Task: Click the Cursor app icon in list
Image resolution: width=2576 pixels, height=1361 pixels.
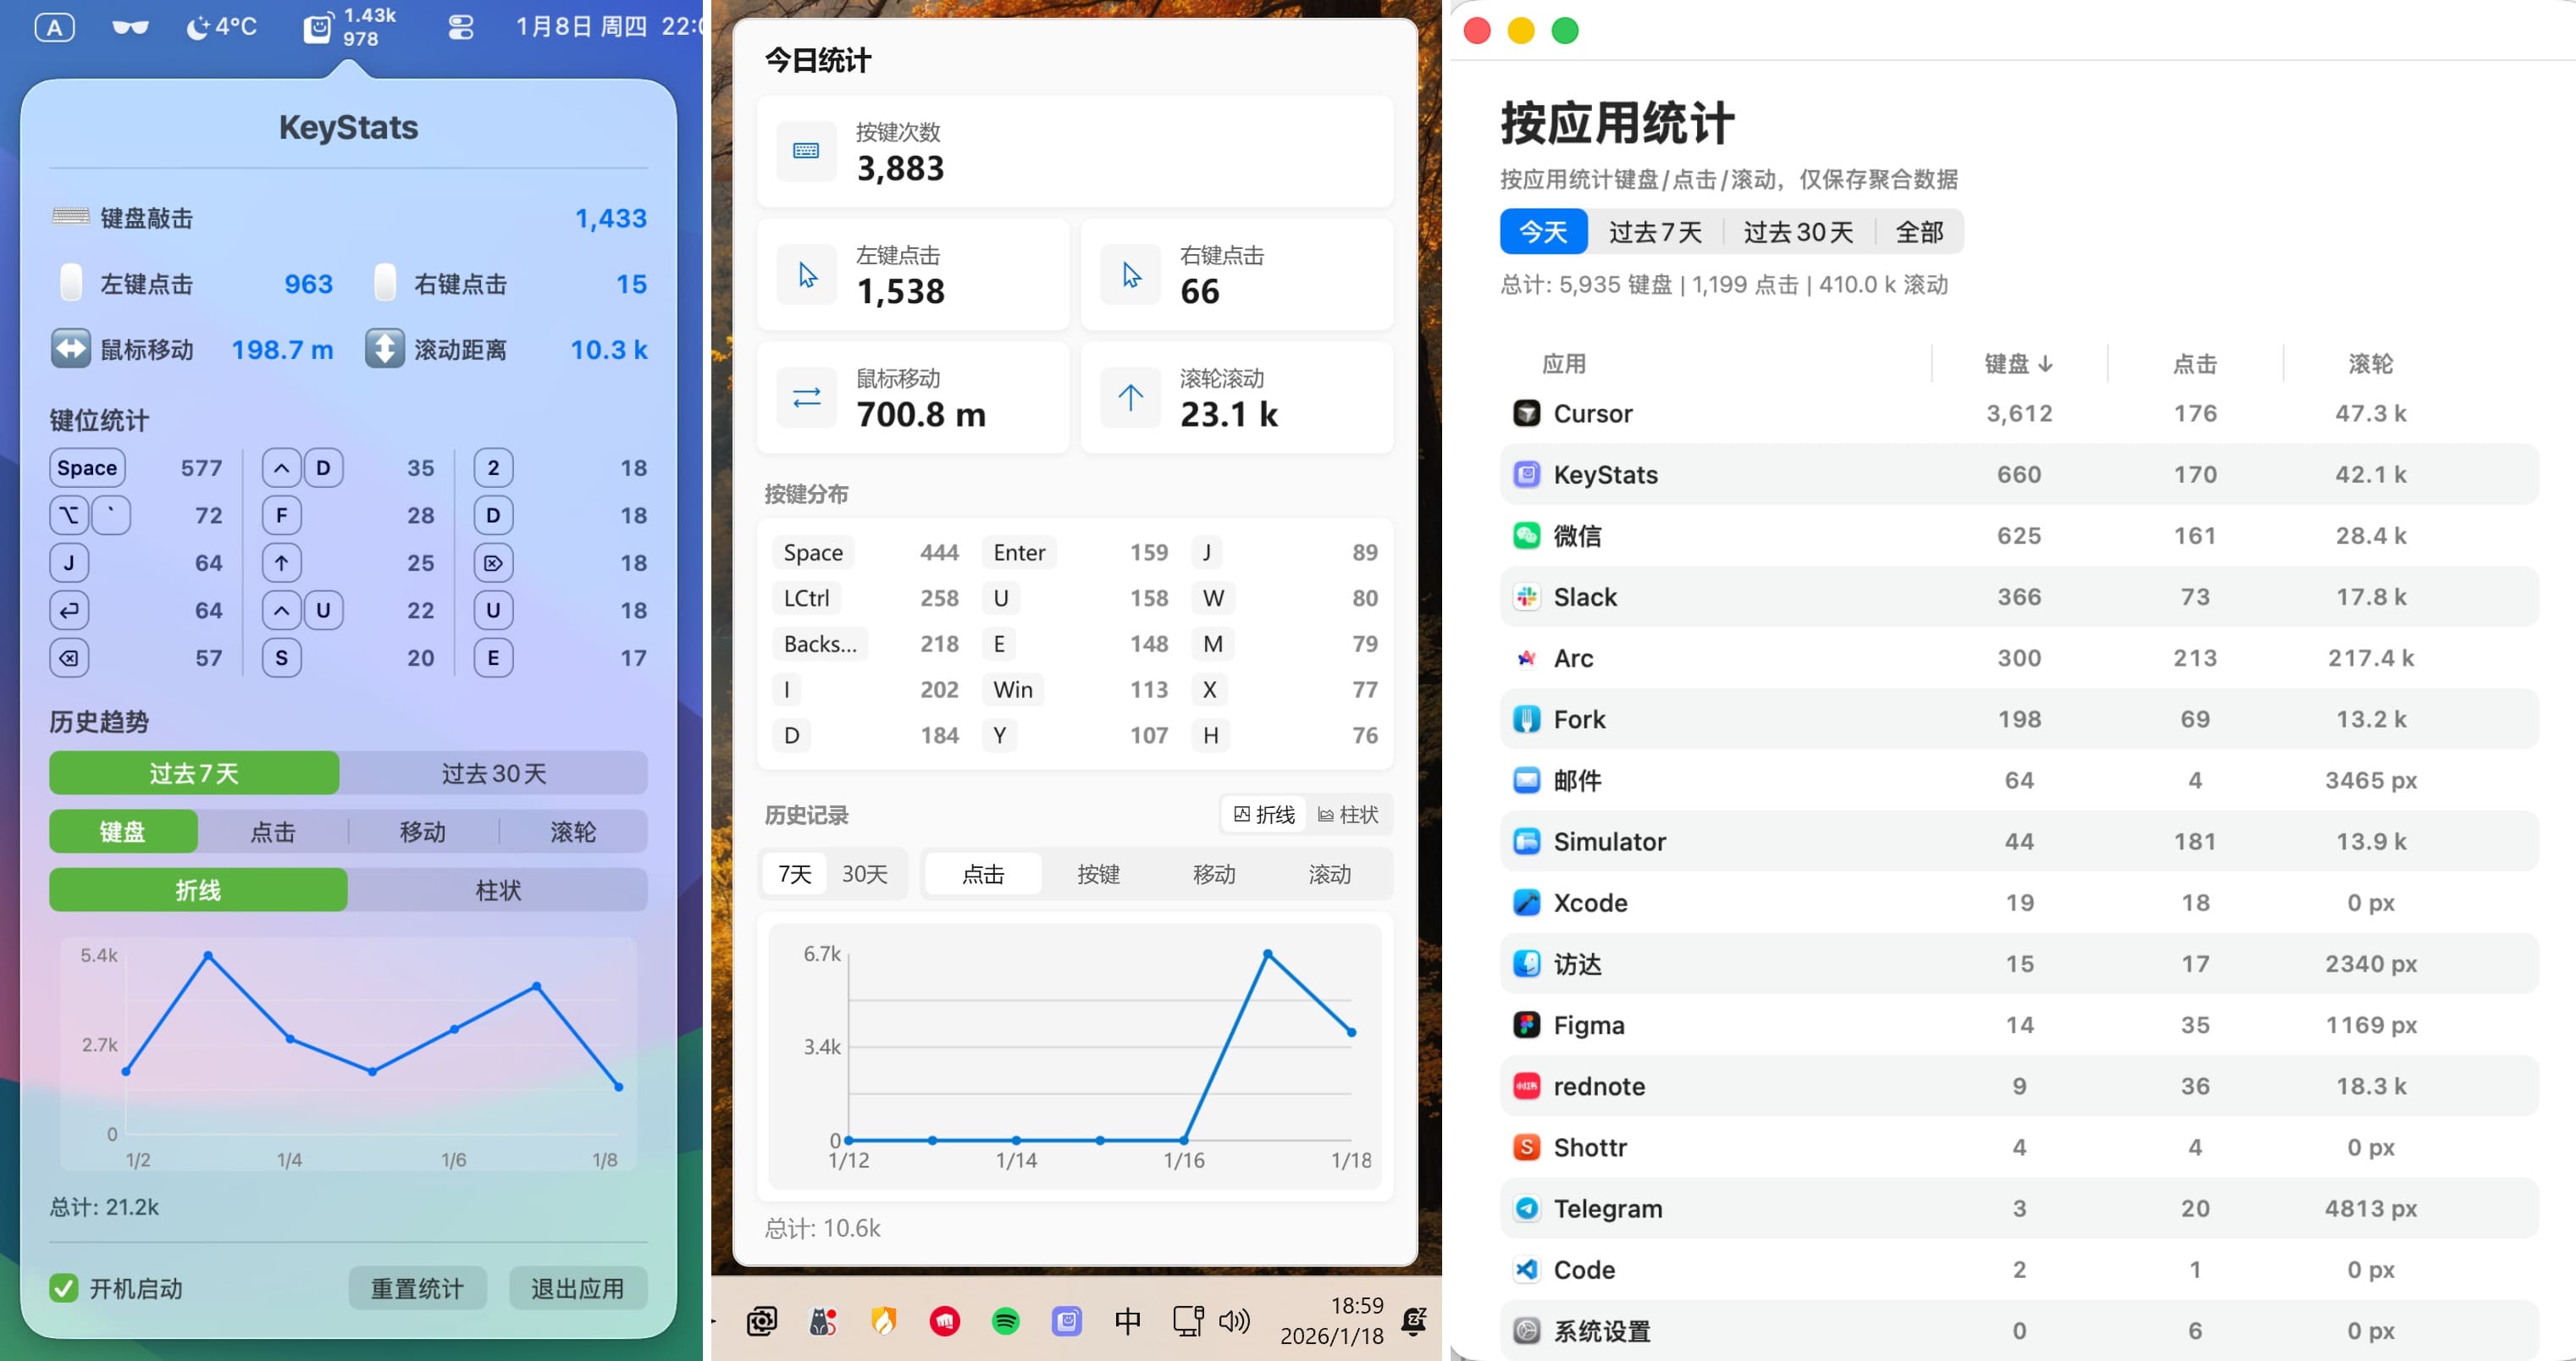Action: 1526,413
